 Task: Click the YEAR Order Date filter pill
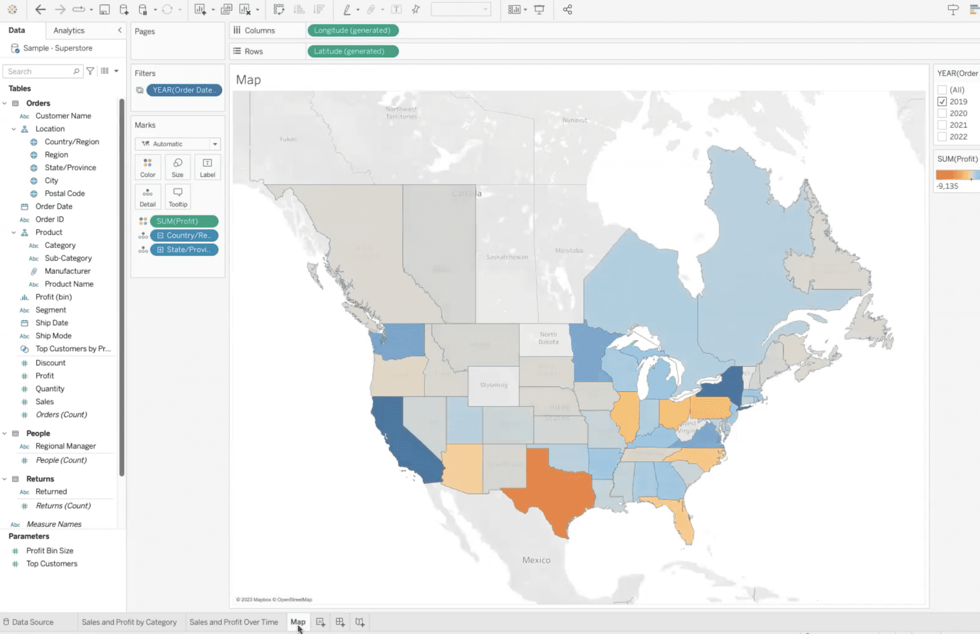pos(185,90)
